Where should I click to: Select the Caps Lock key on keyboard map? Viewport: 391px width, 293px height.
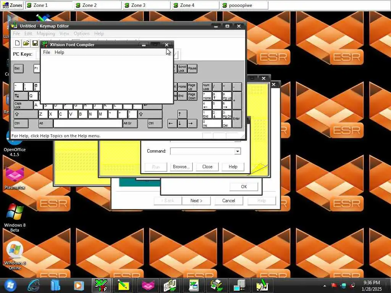click(23, 105)
